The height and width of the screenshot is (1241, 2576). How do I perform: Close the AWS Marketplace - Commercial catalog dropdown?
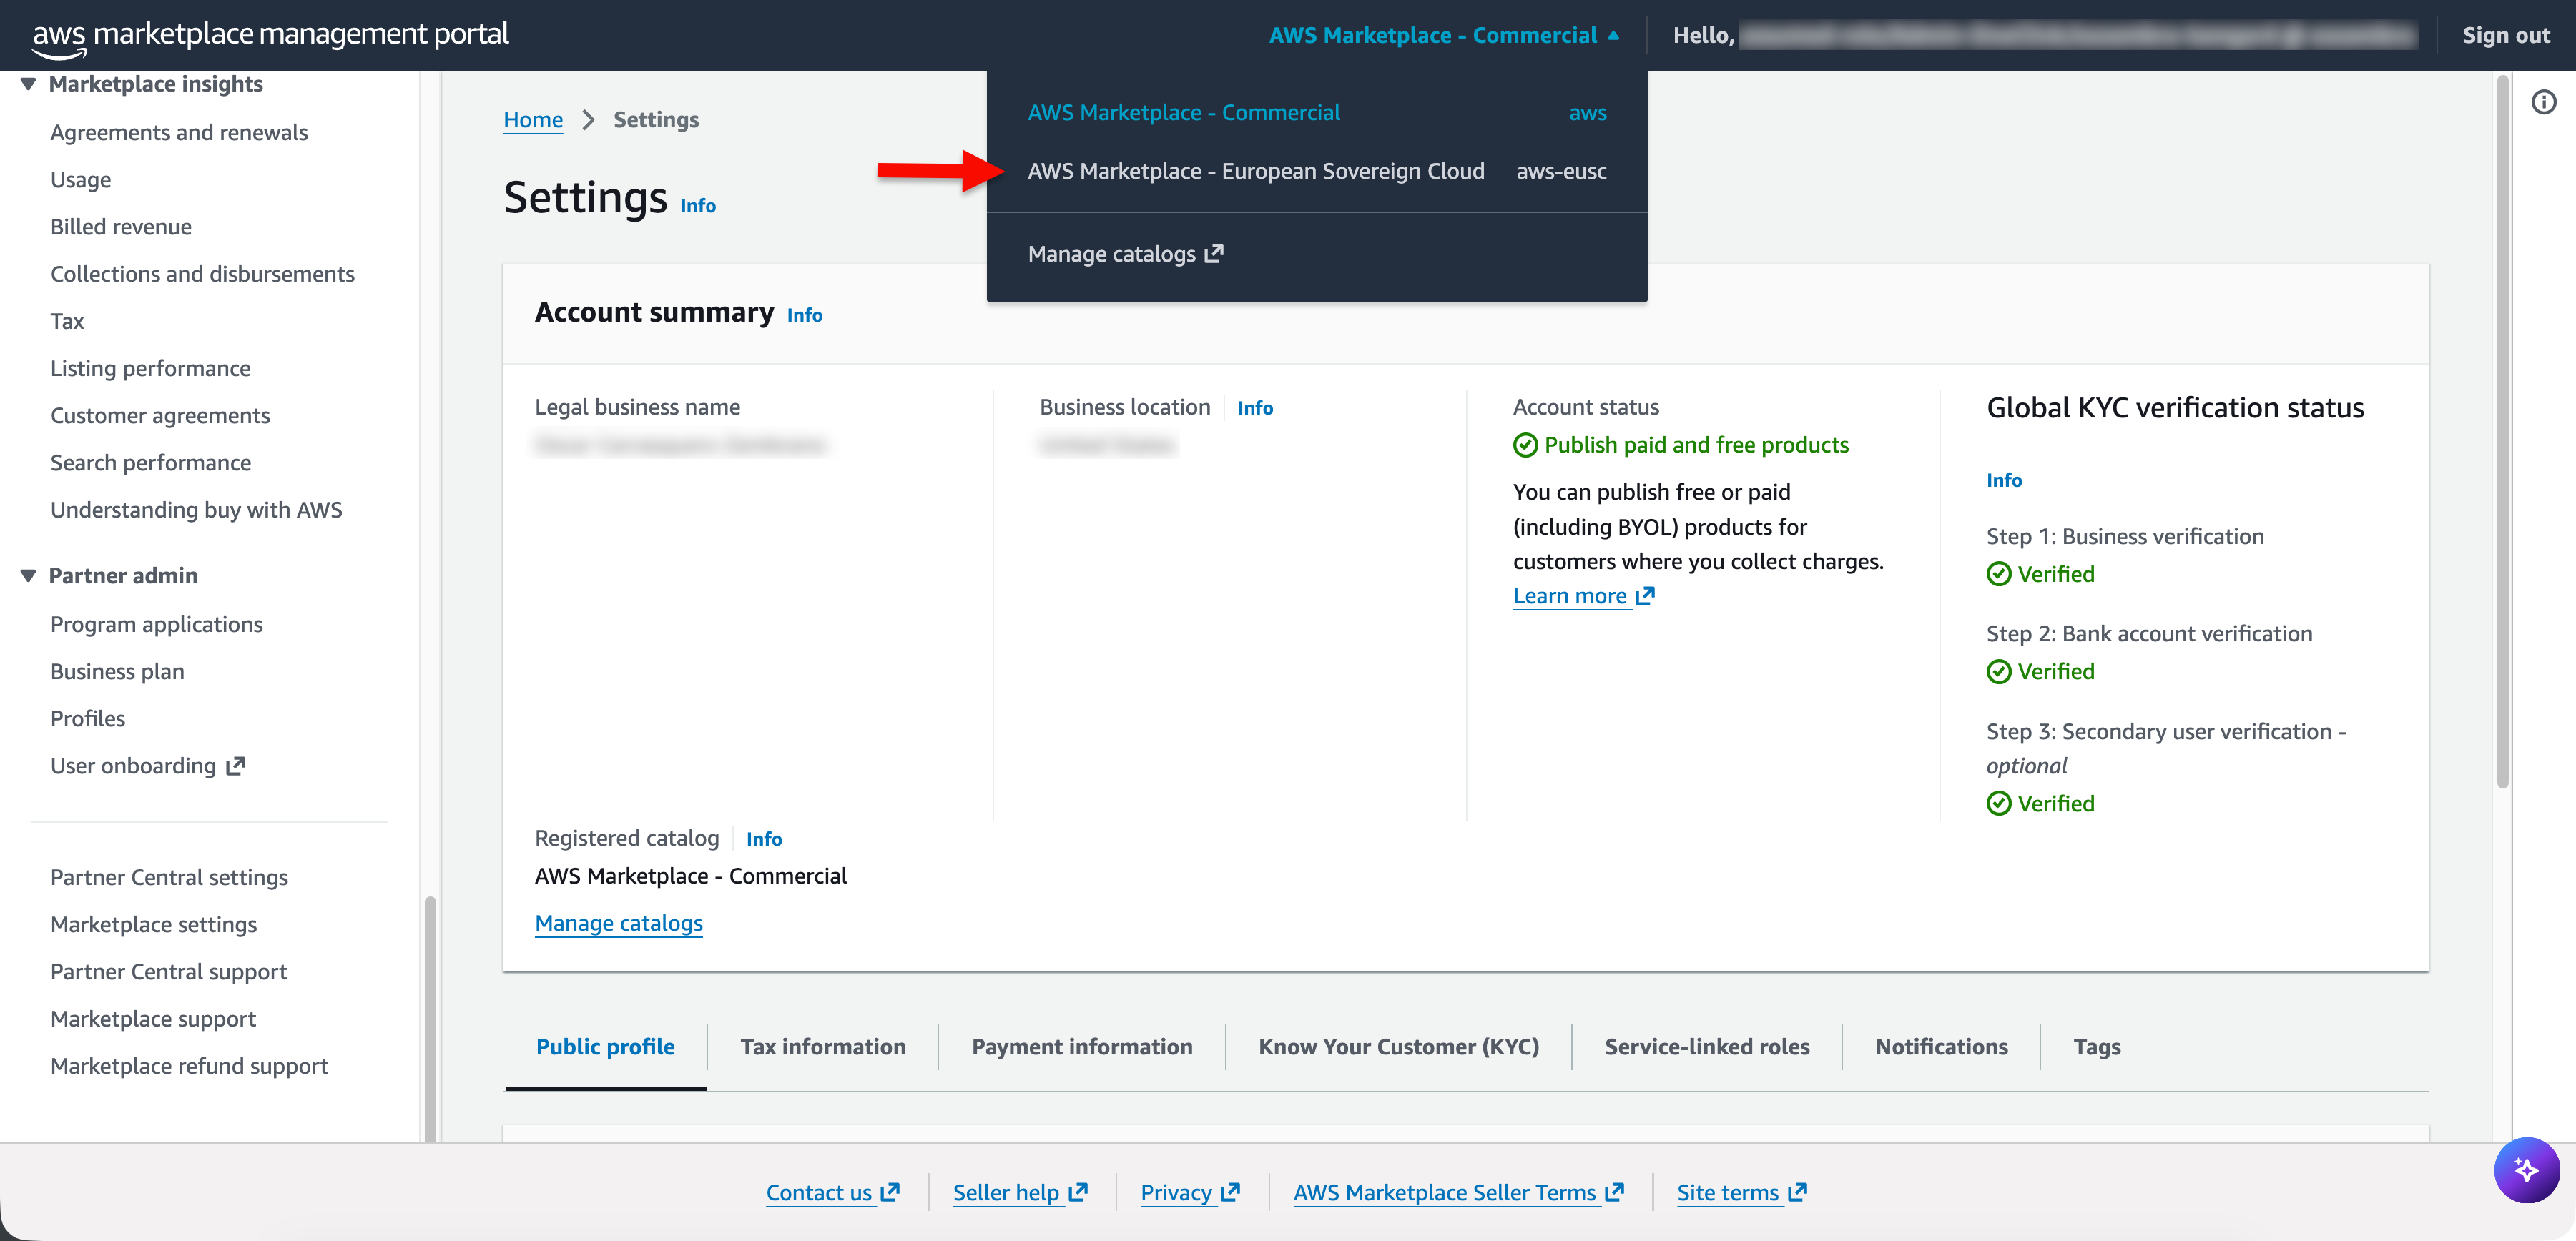click(x=1443, y=35)
